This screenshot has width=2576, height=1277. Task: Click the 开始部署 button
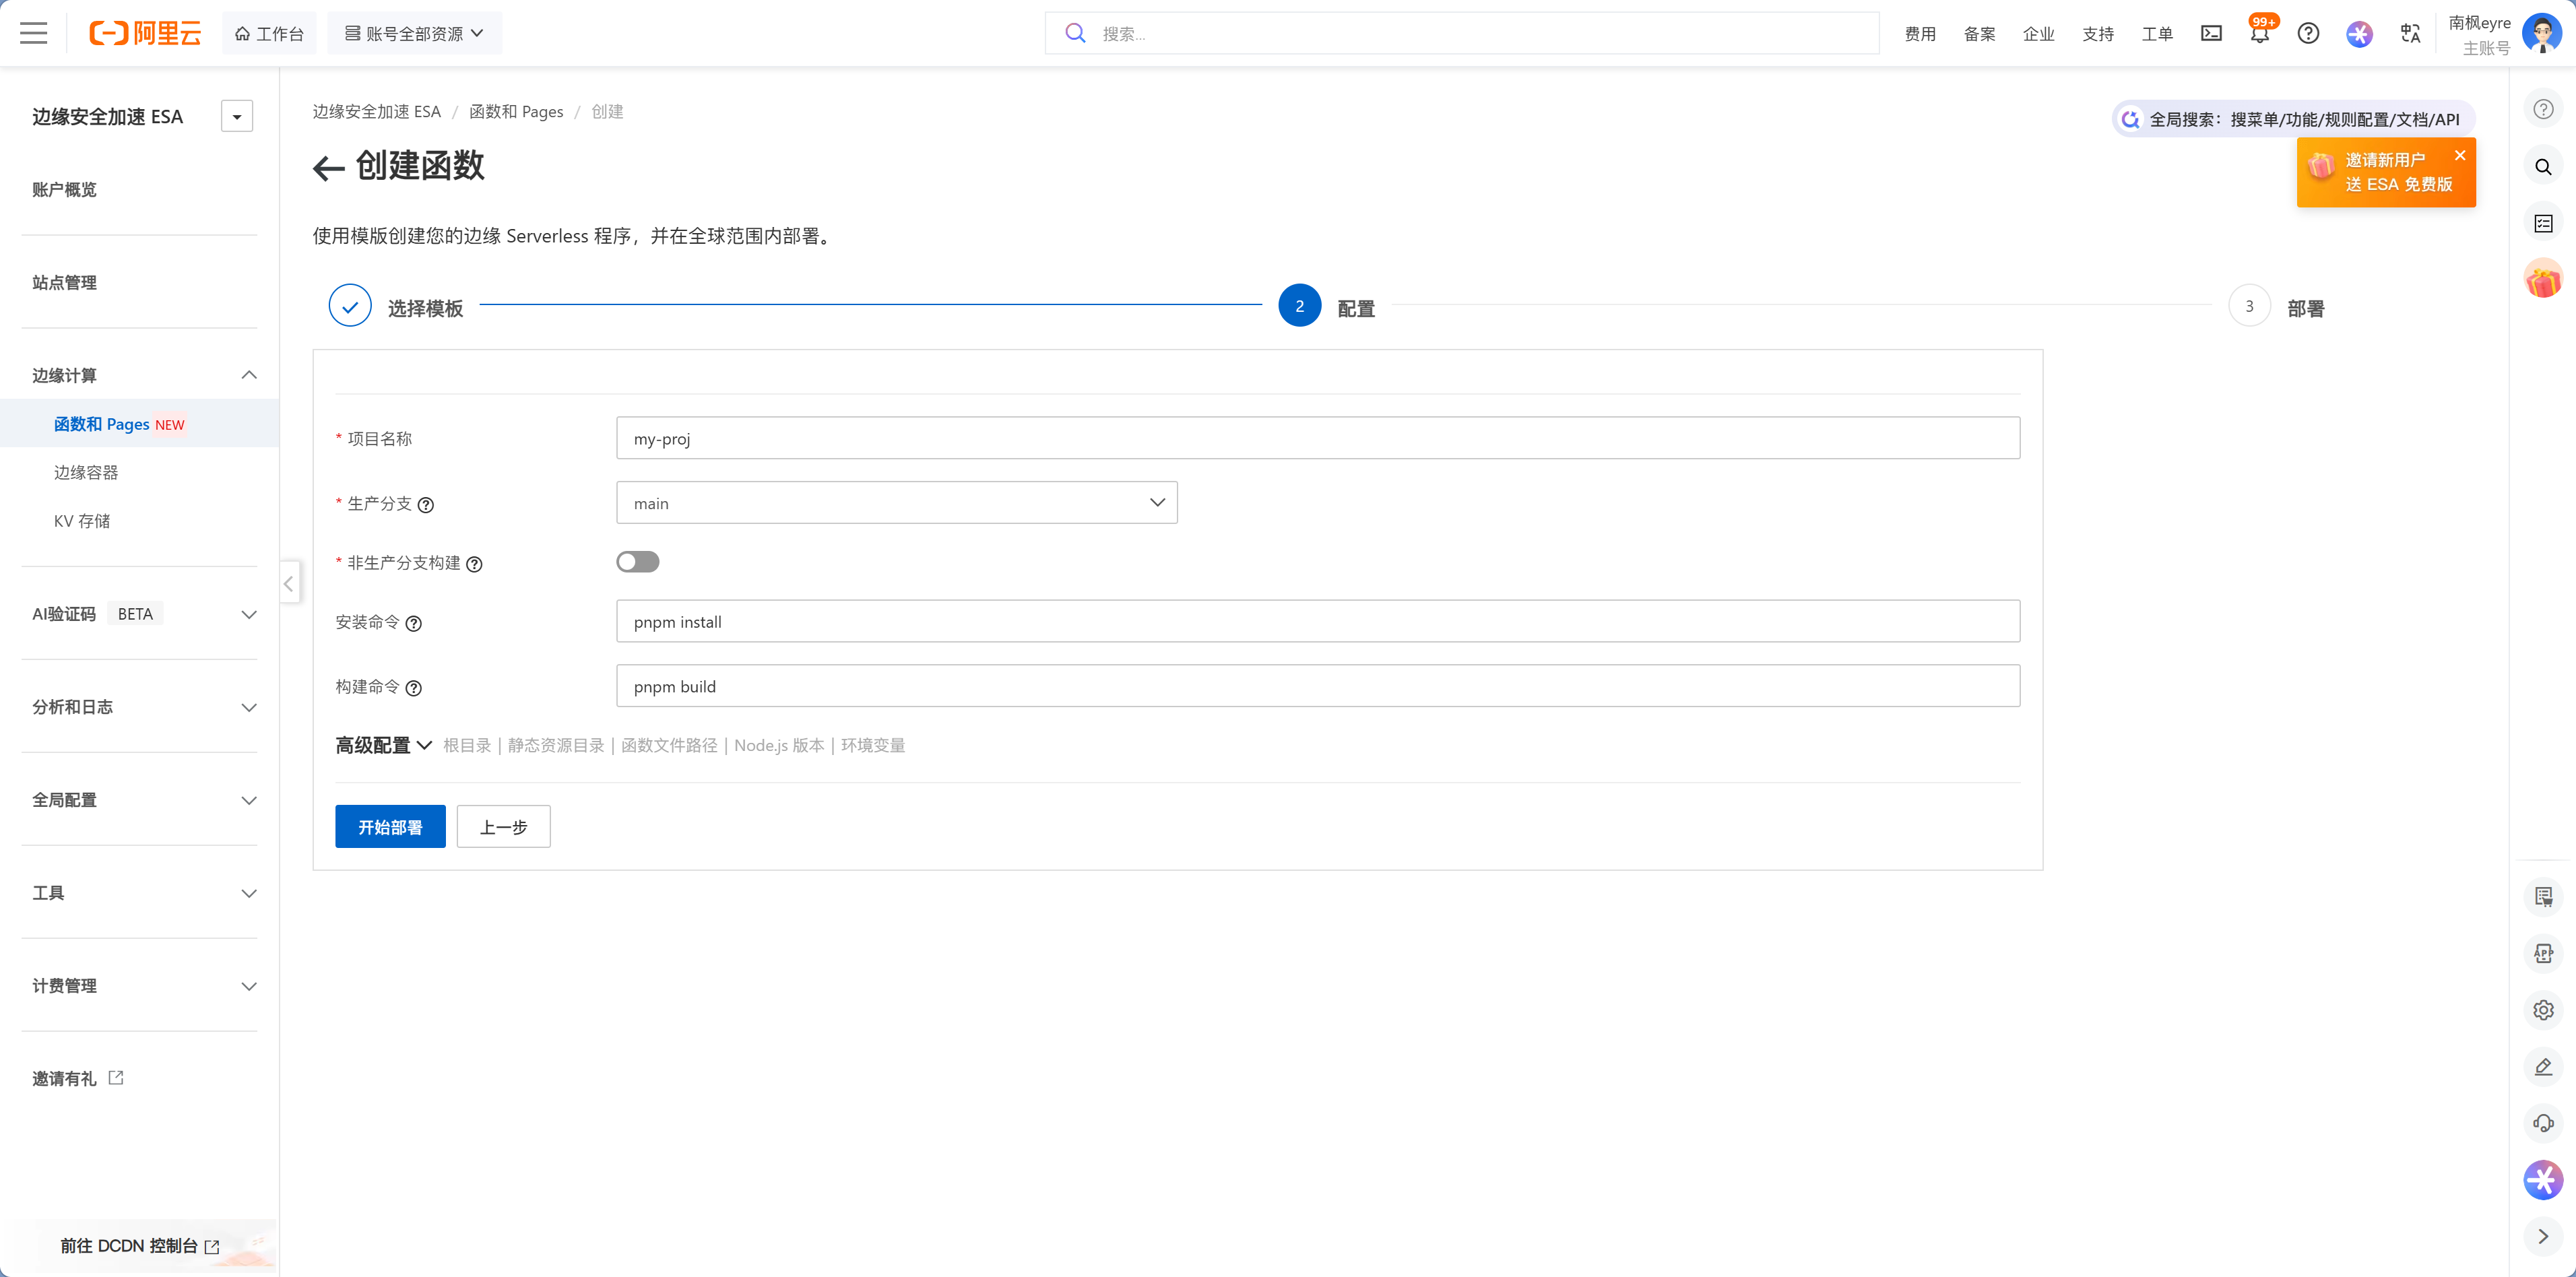click(390, 827)
